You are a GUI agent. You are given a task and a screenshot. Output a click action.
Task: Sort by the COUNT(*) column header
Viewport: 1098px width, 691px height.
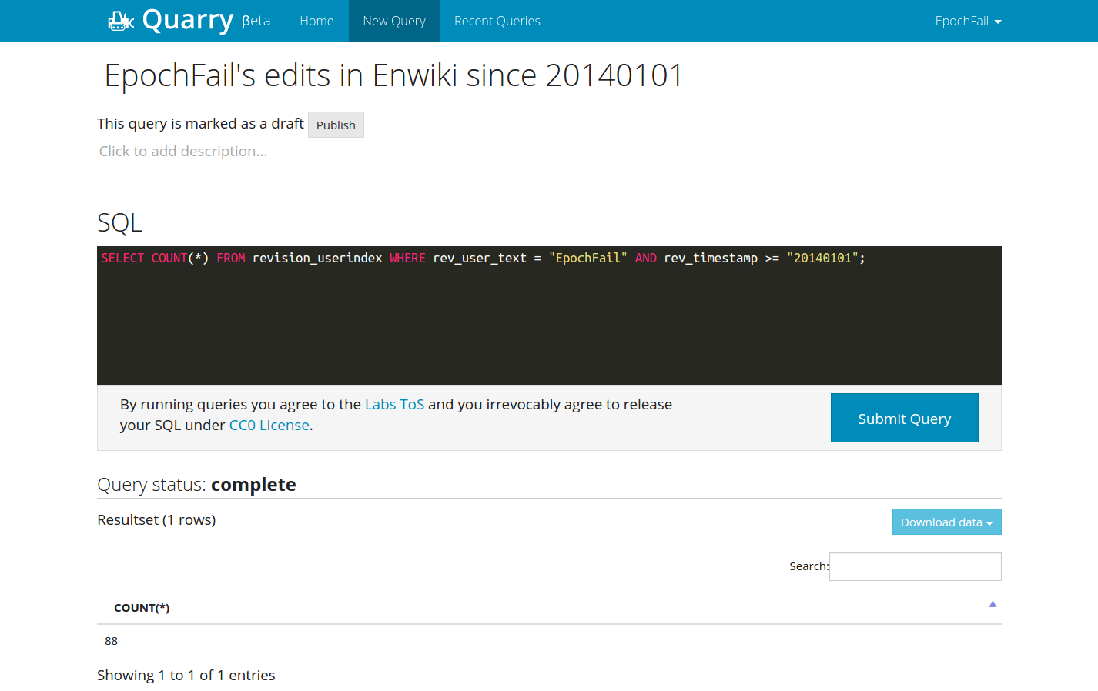tap(142, 608)
